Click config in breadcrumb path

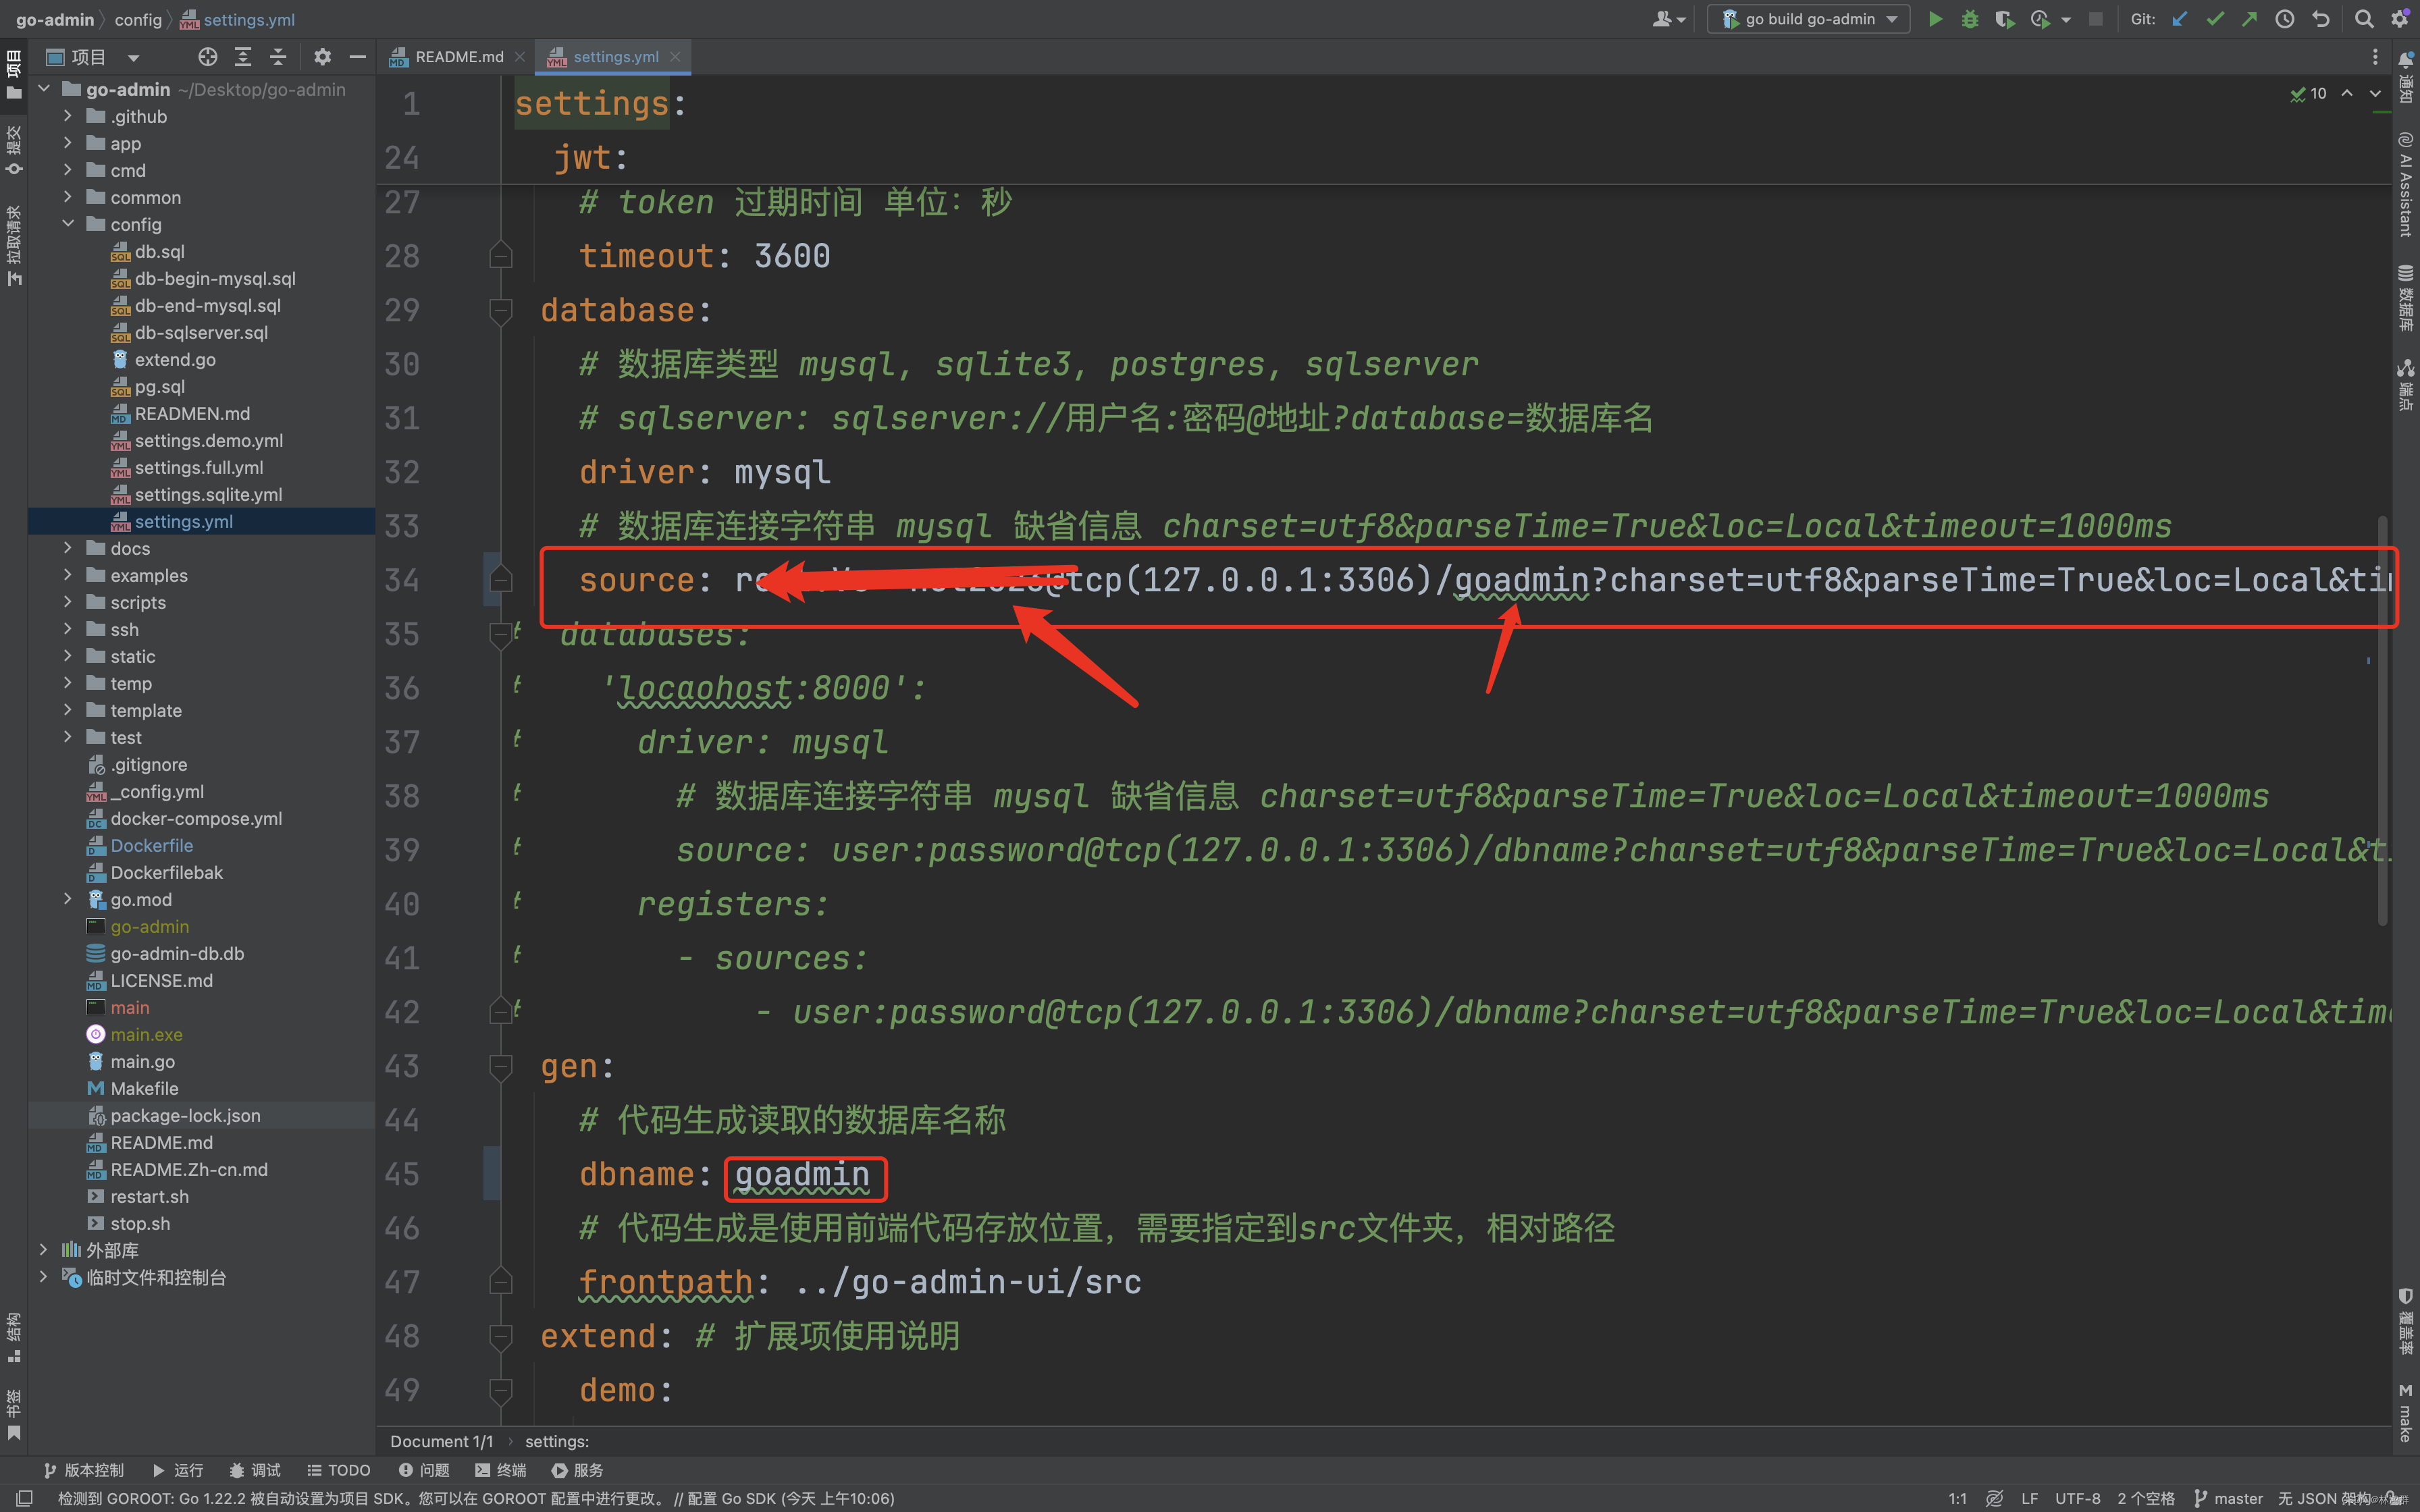138,19
